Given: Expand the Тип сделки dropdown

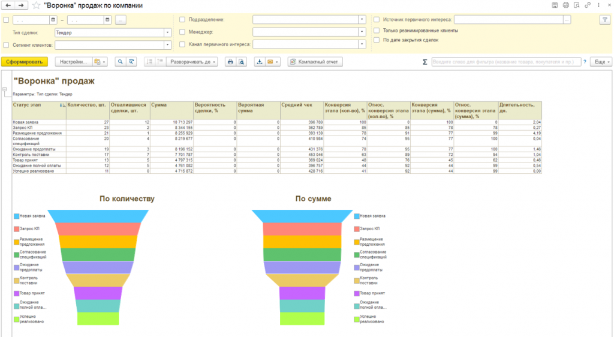Looking at the screenshot, I should point(167,32).
